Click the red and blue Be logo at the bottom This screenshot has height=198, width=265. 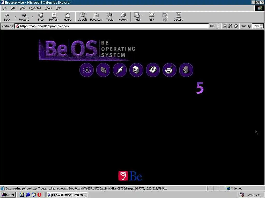point(130,176)
